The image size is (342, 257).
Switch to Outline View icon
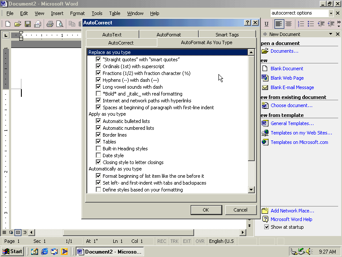click(25, 232)
